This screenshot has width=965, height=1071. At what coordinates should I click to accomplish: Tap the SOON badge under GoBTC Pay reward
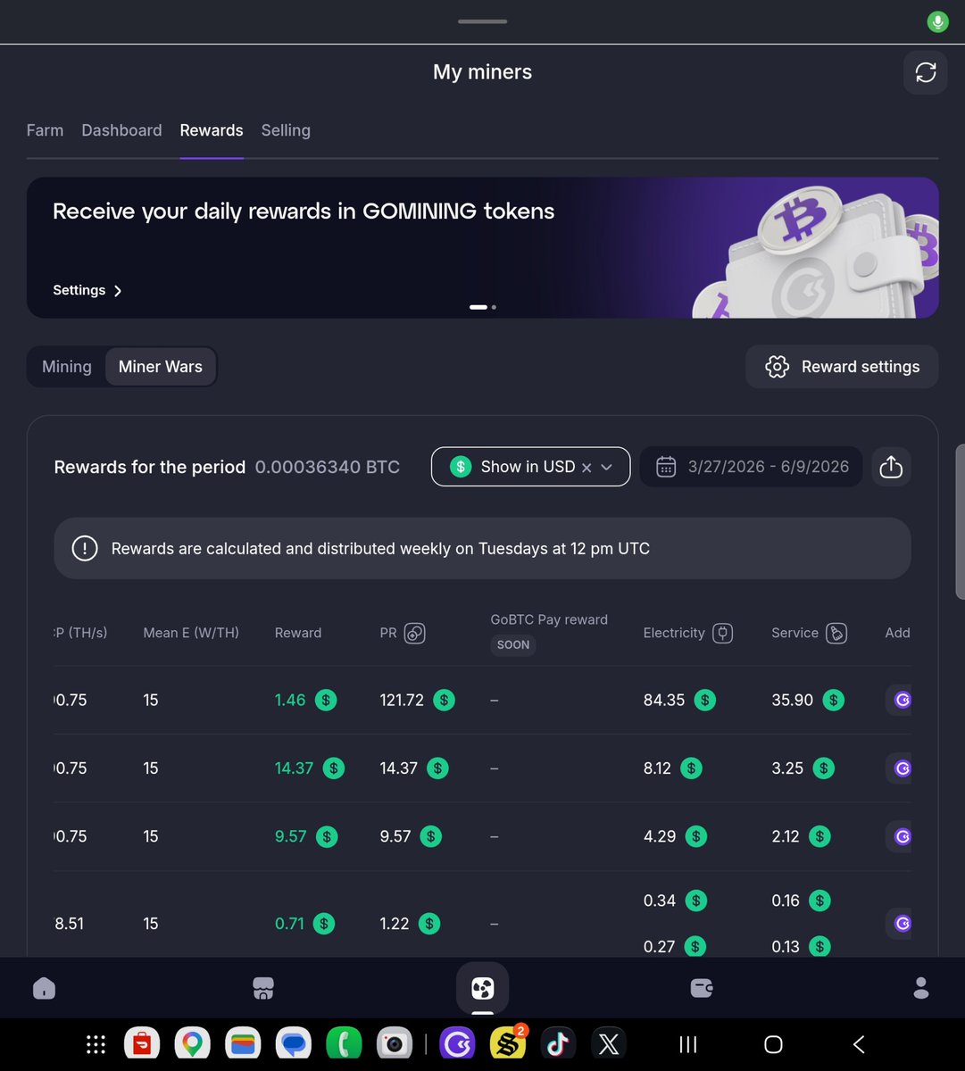click(513, 644)
